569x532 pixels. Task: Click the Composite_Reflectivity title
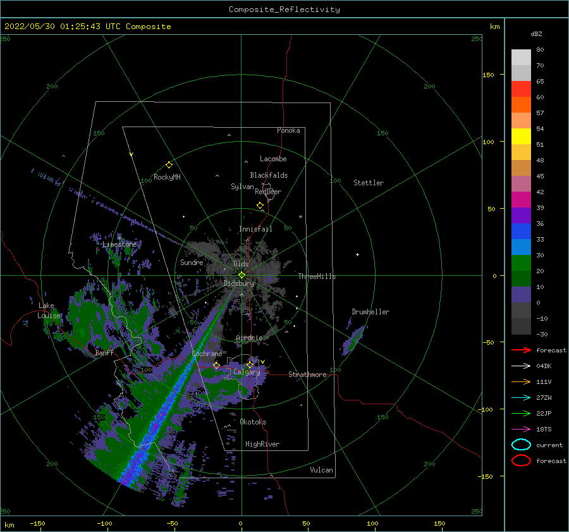click(284, 9)
